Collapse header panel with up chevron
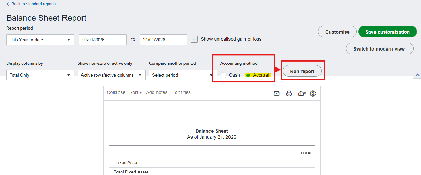The width and height of the screenshot is (421, 175). (x=417, y=75)
